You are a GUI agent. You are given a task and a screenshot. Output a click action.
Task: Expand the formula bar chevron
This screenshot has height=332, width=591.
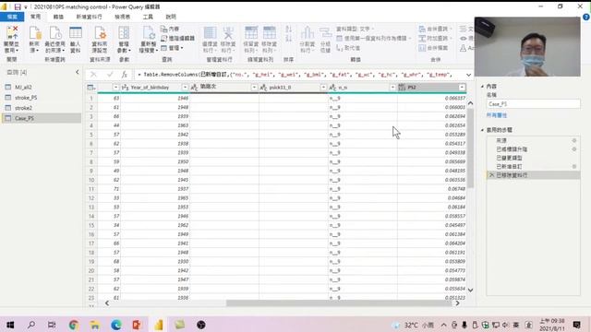(468, 75)
